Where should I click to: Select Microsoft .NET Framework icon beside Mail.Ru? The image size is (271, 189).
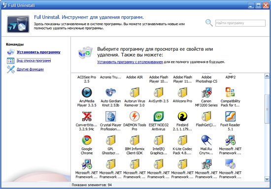point(230,140)
